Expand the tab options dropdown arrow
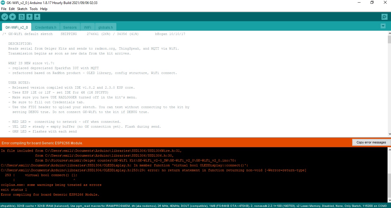Screen dimensions: 391x208 pos(383,26)
